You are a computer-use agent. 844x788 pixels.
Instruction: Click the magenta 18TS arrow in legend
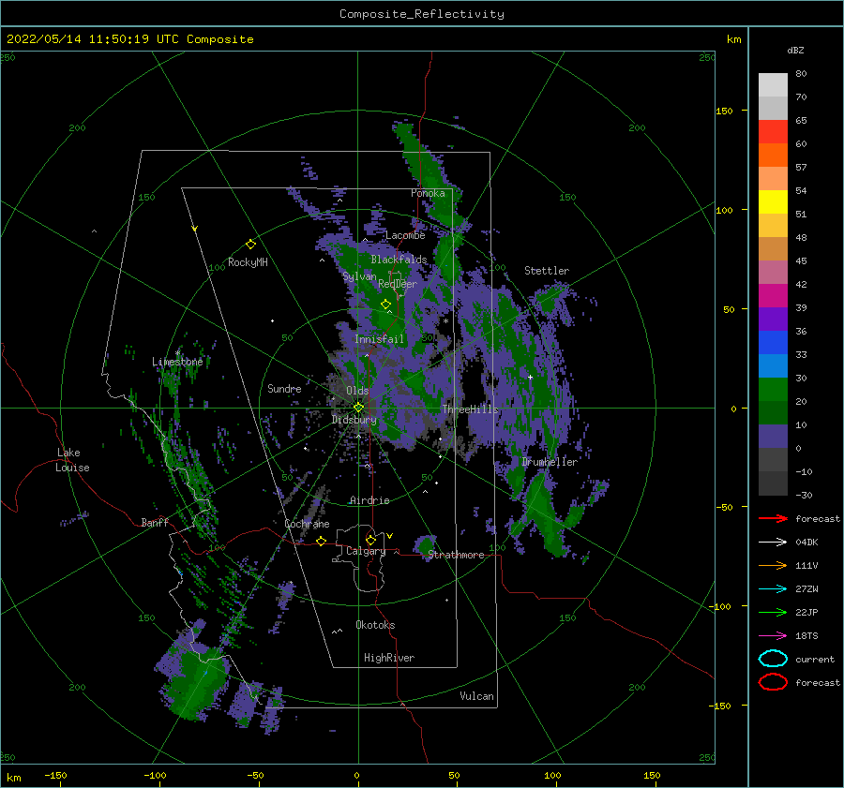click(773, 636)
